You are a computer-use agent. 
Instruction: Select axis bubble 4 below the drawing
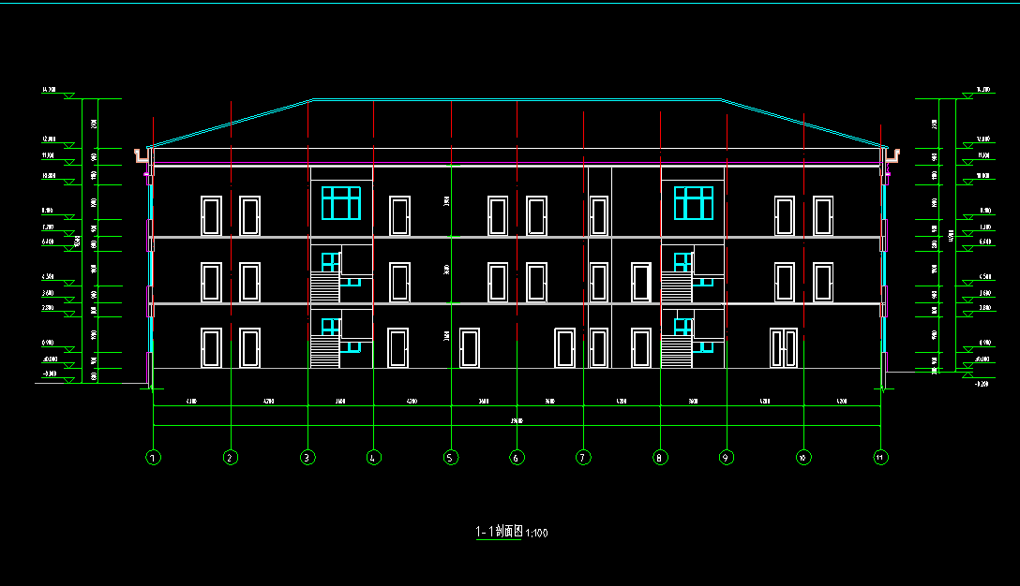373,458
